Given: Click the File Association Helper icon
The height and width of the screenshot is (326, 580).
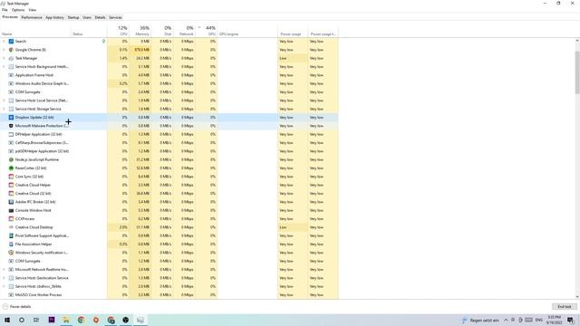Looking at the screenshot, I should pyautogui.click(x=11, y=244).
